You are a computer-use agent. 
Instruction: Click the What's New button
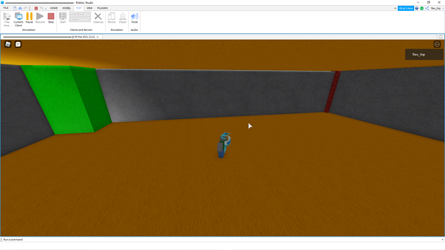click(x=406, y=8)
